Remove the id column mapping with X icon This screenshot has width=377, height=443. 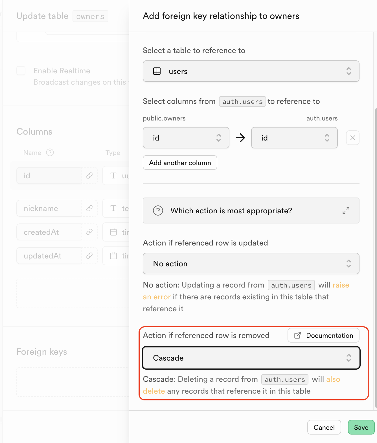coord(352,138)
